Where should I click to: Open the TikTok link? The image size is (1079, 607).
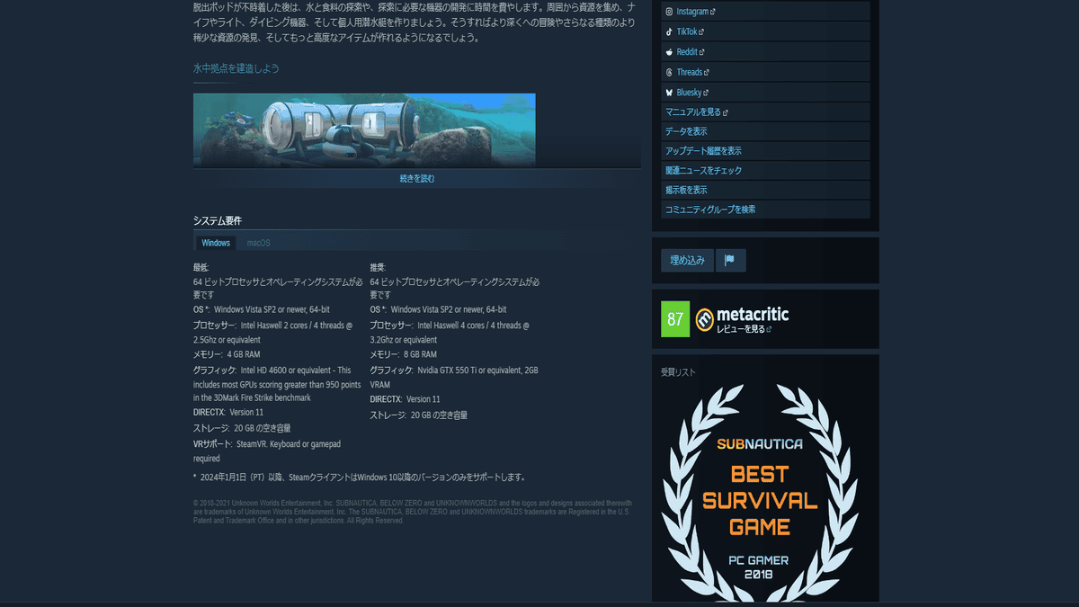[x=765, y=31]
